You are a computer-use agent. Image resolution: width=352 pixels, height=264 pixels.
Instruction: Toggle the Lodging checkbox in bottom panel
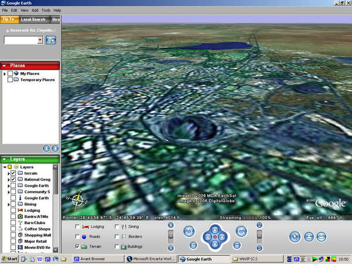(77, 226)
